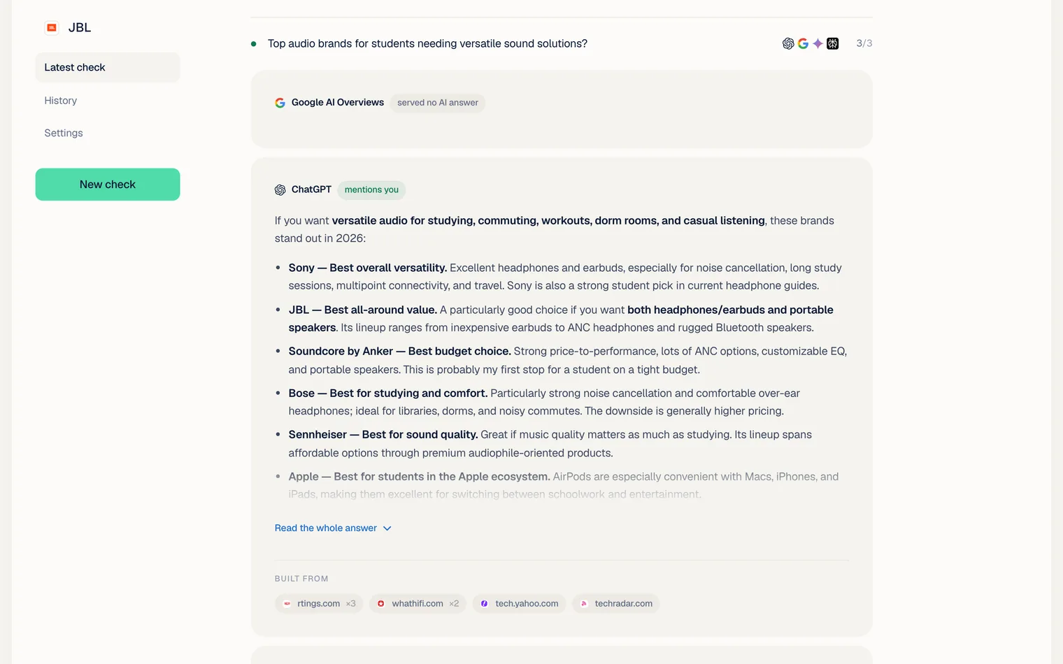Click the 'served no AI answer' badge
1063x664 pixels.
point(438,103)
